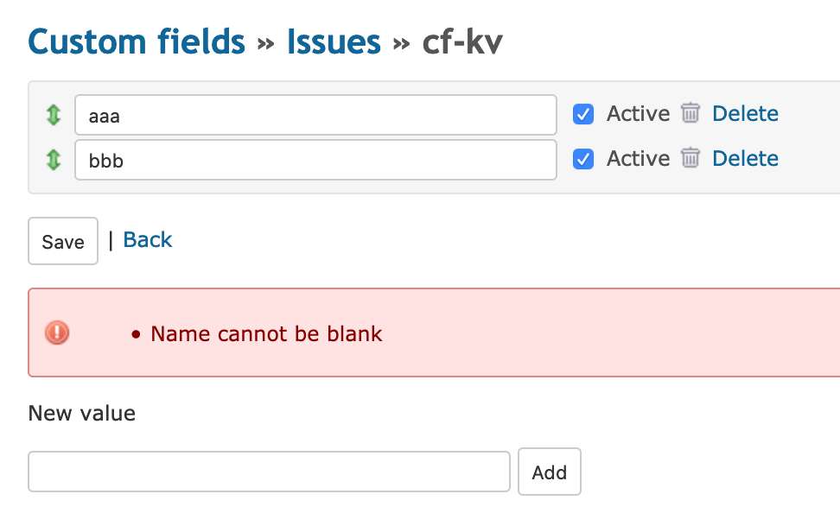Open the Issues breadcrumb link
The image size is (840, 532).
click(334, 41)
